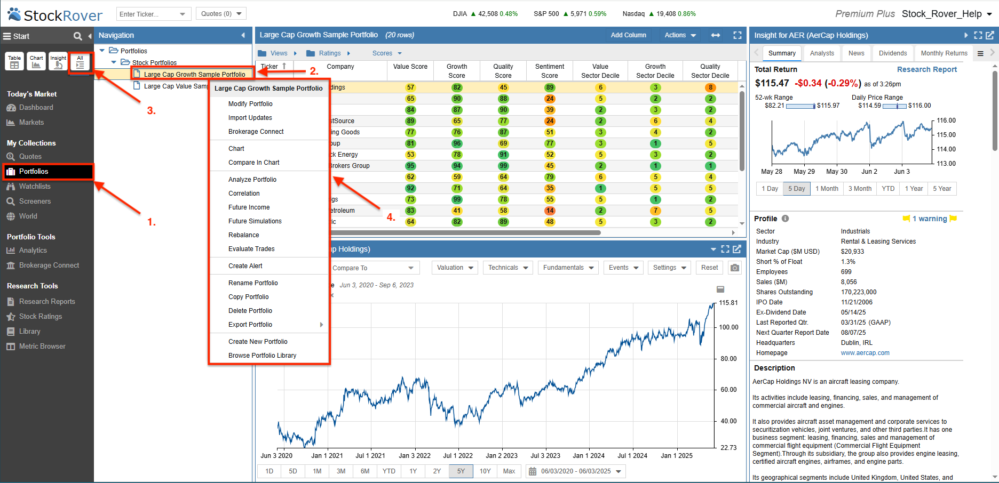Switch to Chart layout view
The width and height of the screenshot is (999, 483).
[36, 61]
